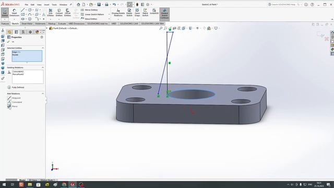Collapse the Add Relations section

[43, 93]
